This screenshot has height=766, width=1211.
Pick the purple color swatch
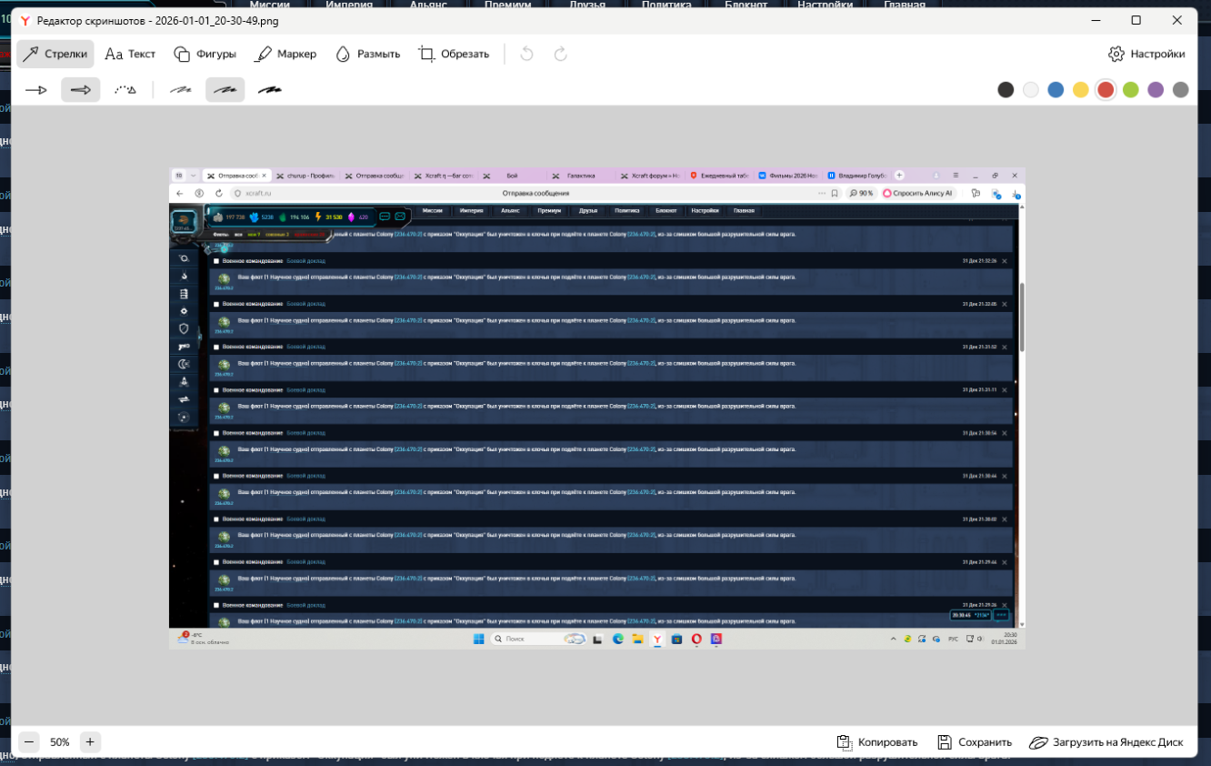point(1156,89)
